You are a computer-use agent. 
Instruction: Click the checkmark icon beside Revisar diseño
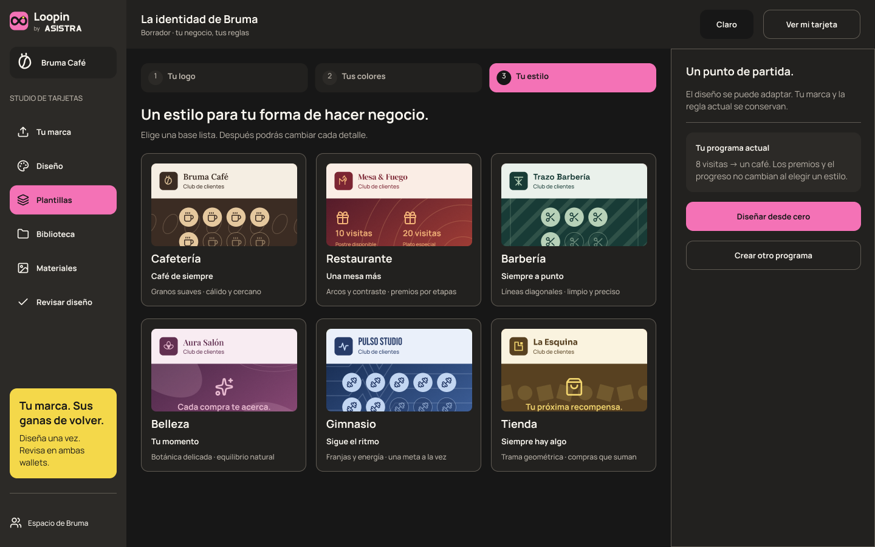pos(23,302)
